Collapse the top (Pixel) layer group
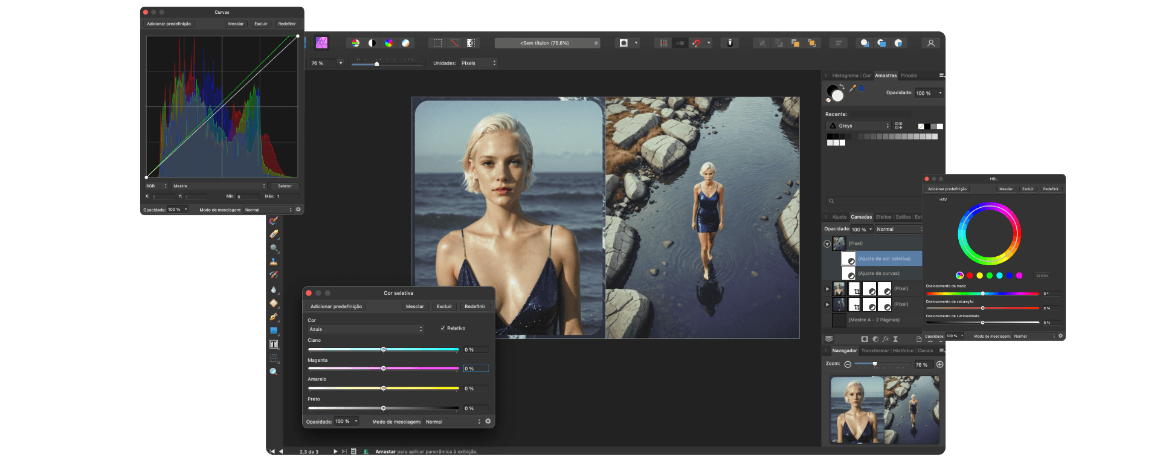The width and height of the screenshot is (1160, 464). pyautogui.click(x=827, y=243)
